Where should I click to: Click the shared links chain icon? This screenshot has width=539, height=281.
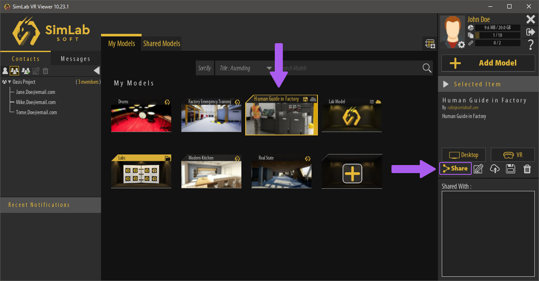(x=471, y=43)
